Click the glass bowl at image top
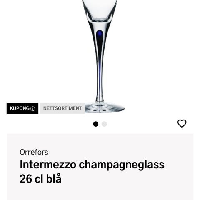Image resolution: width=200 pixels, height=200 pixels. click(100, 10)
